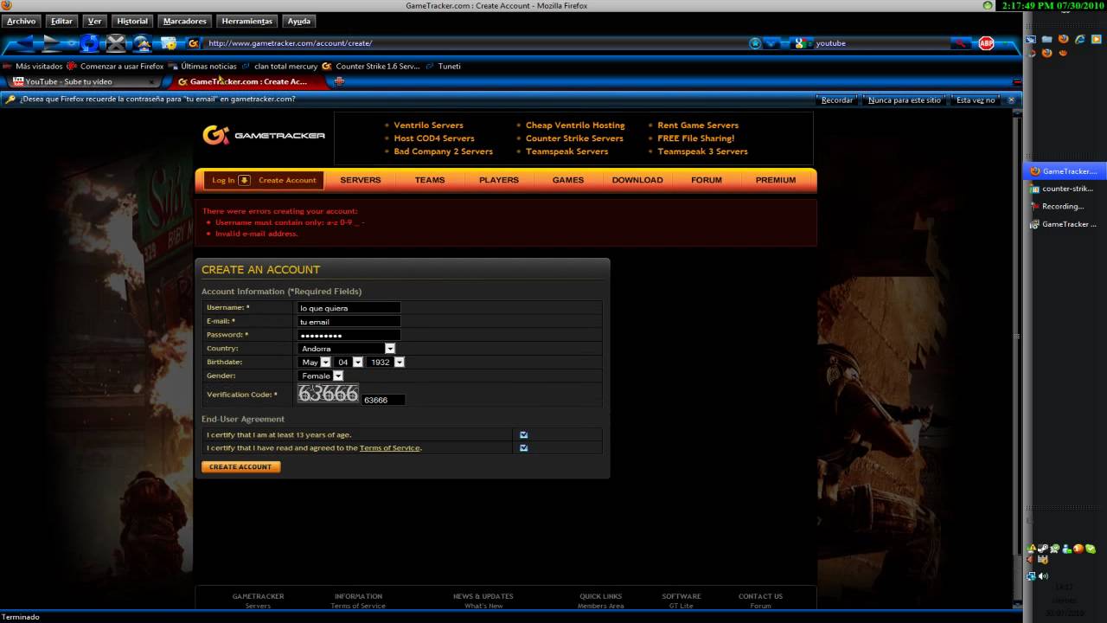Screen dimensions: 1107x623
Task: Open the FORUM navigation item
Action: (x=707, y=180)
